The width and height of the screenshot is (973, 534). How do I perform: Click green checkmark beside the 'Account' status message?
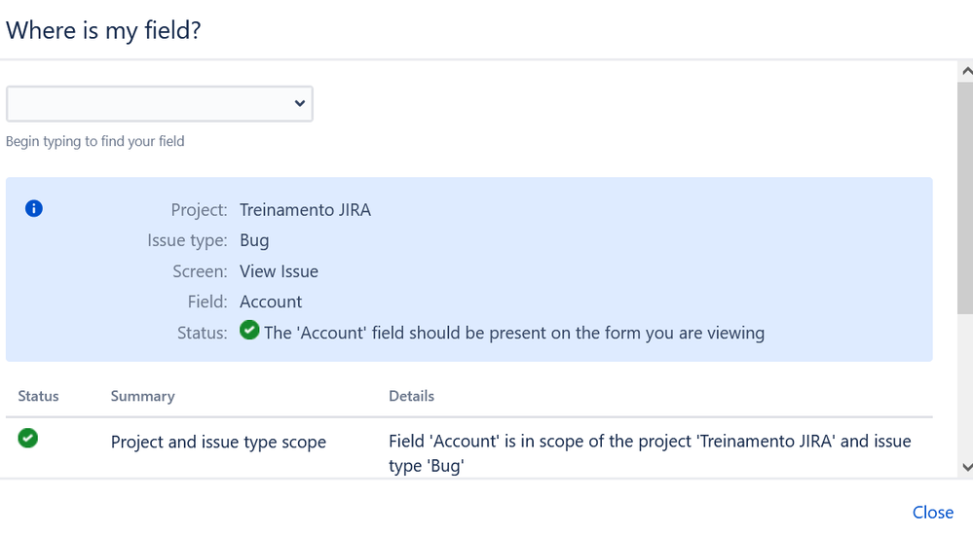249,332
